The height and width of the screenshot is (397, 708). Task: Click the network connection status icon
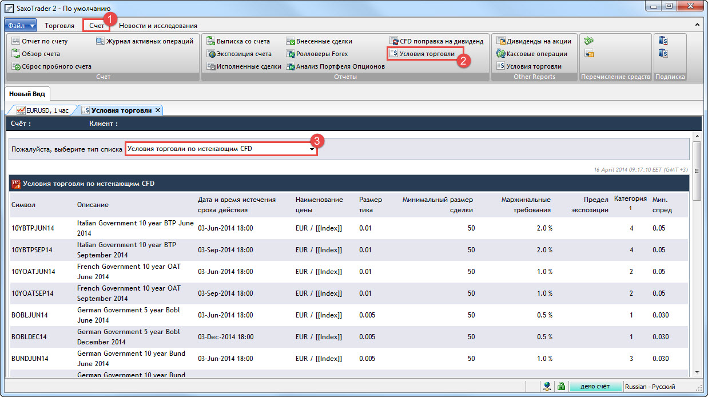[548, 387]
